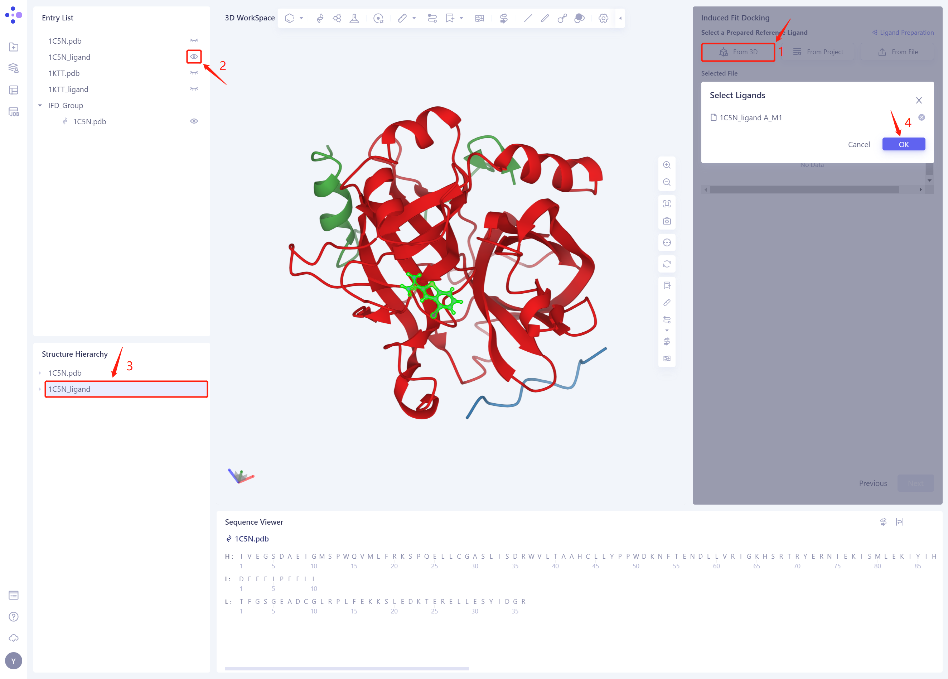Screen dimensions: 948x679
Task: Select the flask lab-prep tool in the toolbar
Action: tap(354, 18)
